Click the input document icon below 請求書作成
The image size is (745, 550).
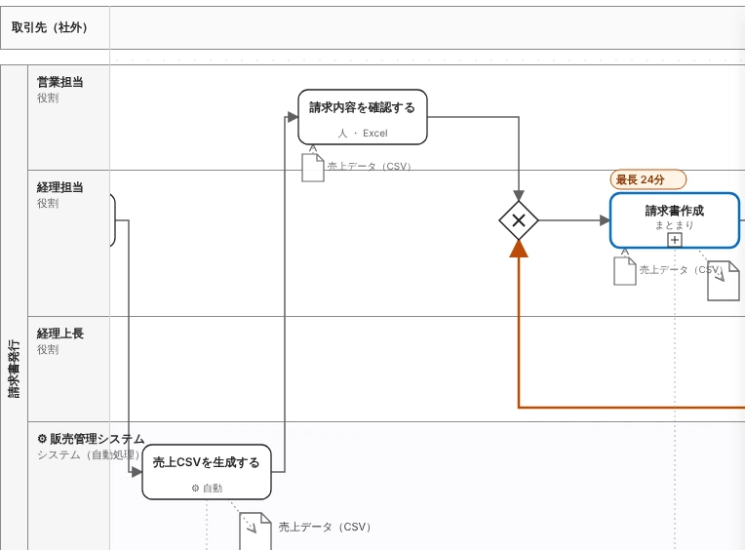tap(625, 271)
